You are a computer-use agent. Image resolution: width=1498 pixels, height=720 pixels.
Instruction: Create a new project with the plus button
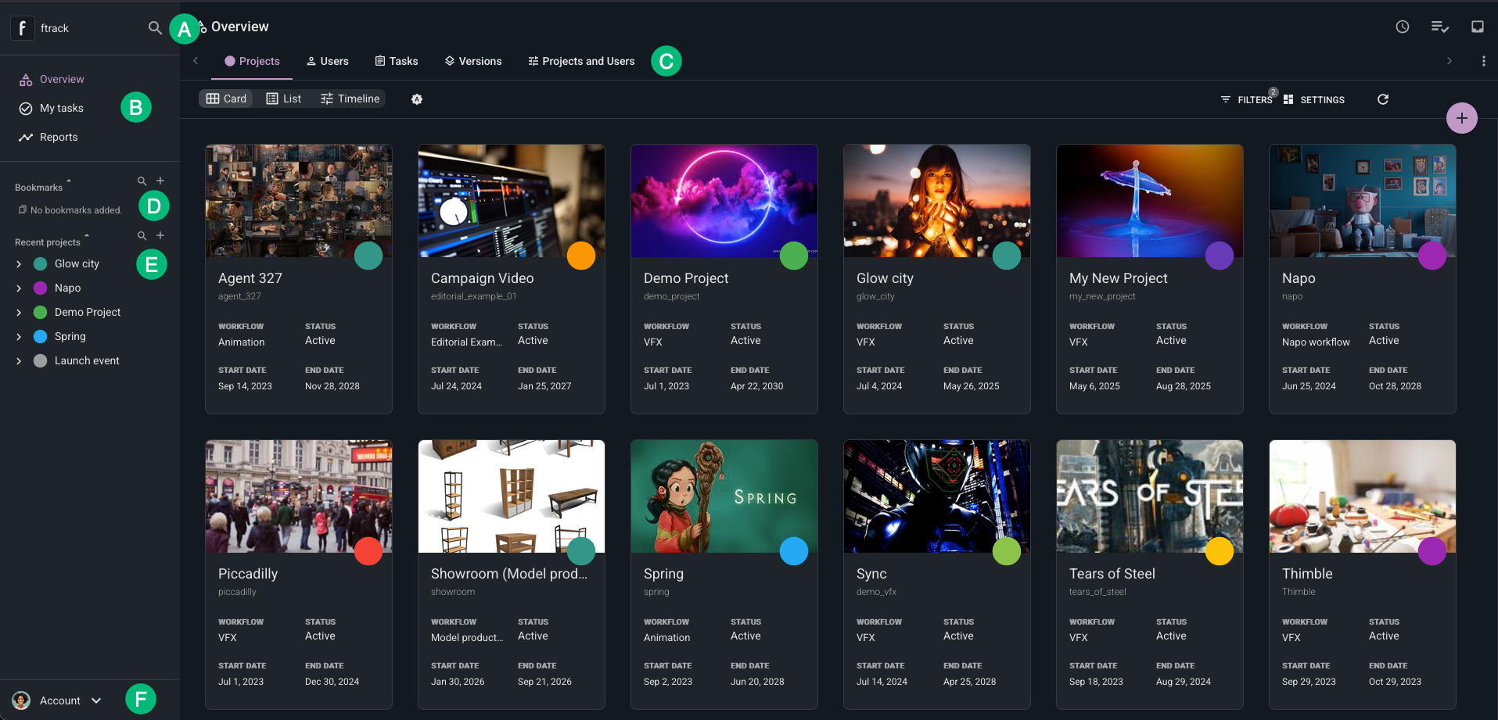pos(1461,118)
